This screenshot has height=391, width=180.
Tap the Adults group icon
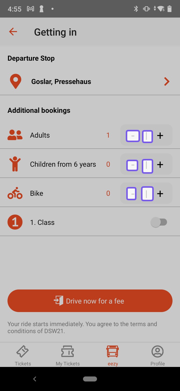coord(15,135)
